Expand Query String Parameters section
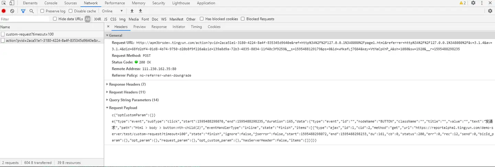The image size is (495, 167). [x=133, y=100]
